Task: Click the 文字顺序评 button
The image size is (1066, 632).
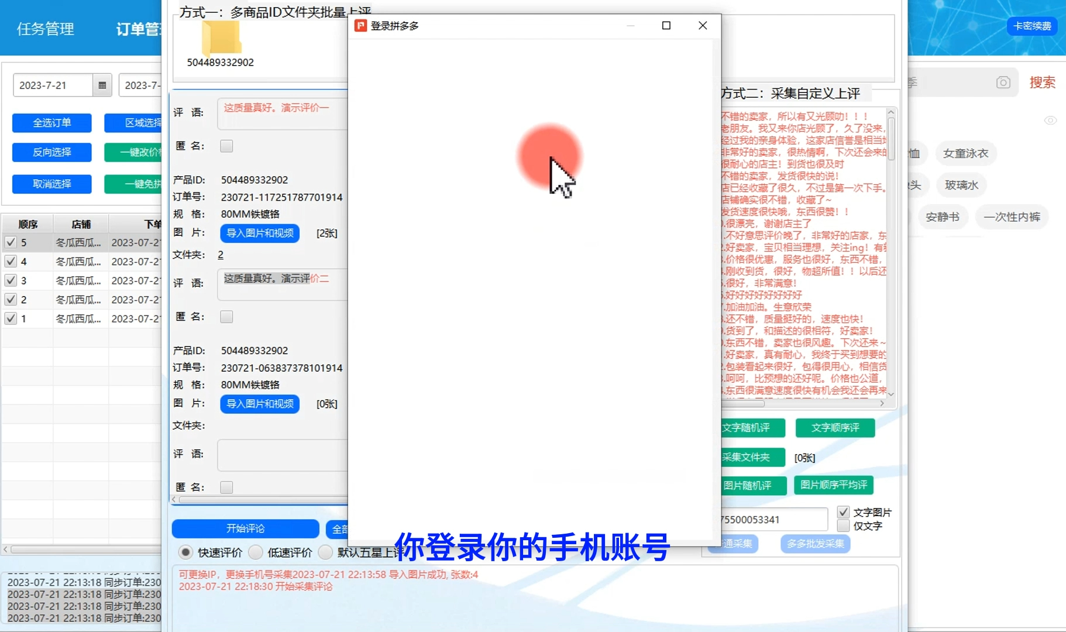Action: pos(834,428)
